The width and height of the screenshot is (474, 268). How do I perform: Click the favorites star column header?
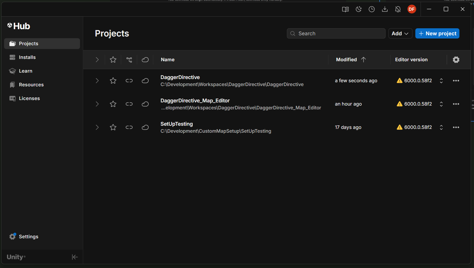point(113,60)
